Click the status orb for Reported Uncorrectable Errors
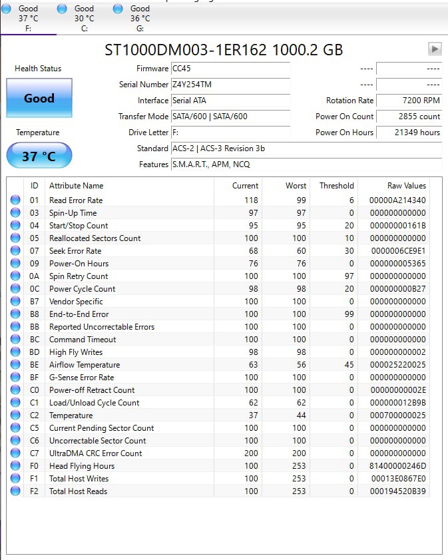Screen dimensions: 448x560 tap(15, 326)
